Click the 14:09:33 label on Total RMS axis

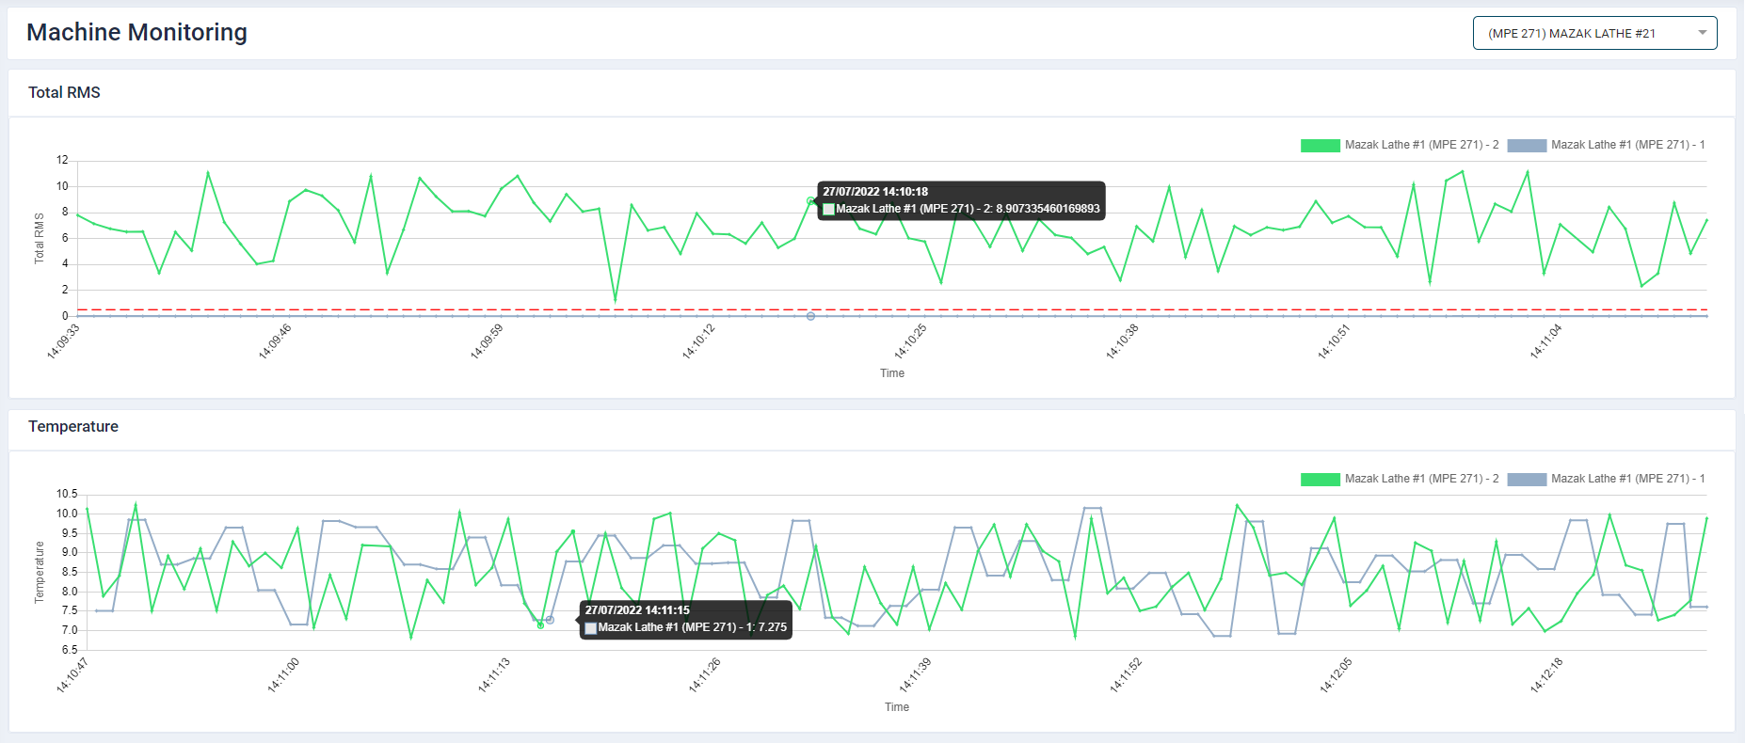click(64, 341)
